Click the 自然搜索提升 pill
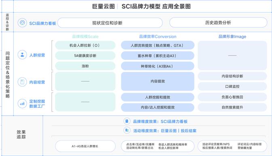 [232, 108]
